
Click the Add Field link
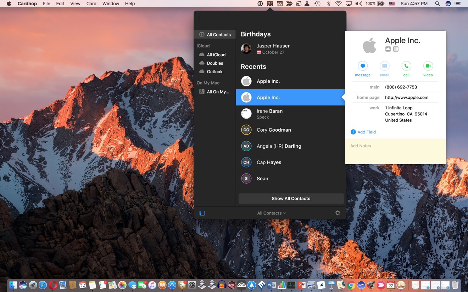tap(367, 132)
